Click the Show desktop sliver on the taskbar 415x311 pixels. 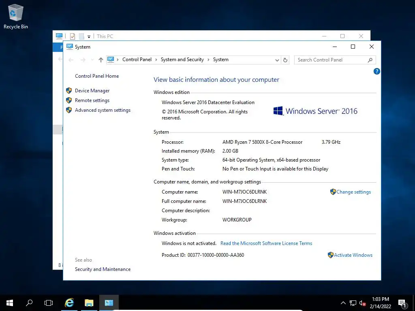414,303
